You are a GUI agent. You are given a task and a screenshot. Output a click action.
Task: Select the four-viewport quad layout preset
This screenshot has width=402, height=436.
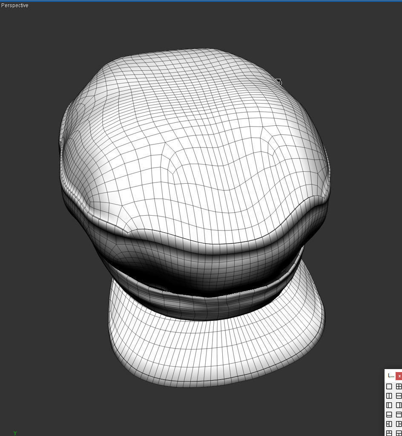(x=399, y=387)
